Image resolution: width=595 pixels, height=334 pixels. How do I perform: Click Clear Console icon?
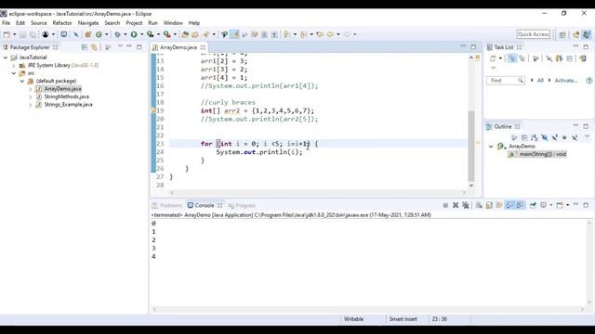480,205
